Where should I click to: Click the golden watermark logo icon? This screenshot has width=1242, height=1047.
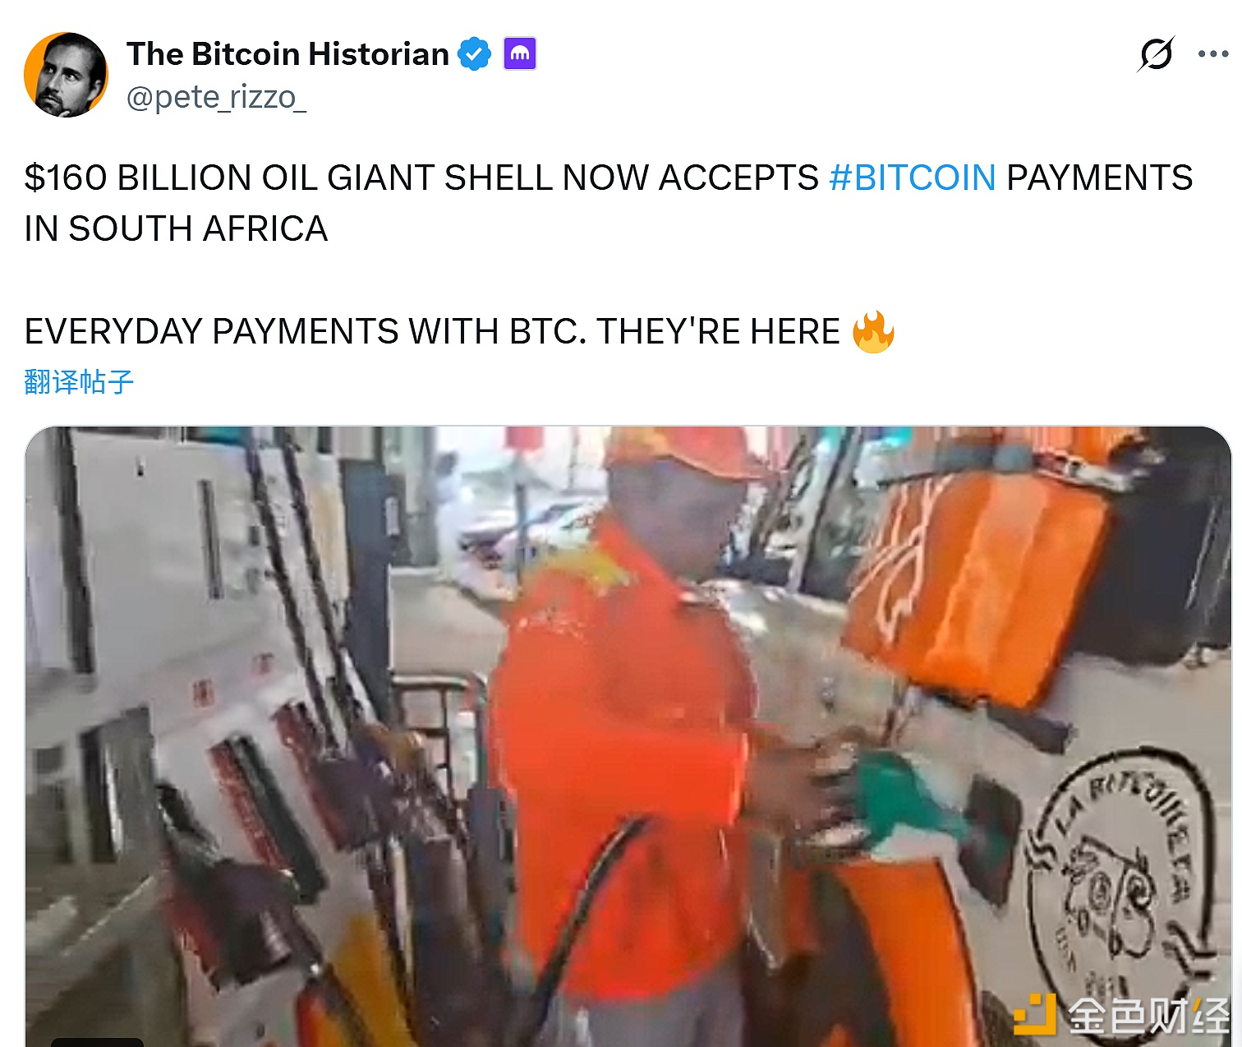tap(1034, 1013)
